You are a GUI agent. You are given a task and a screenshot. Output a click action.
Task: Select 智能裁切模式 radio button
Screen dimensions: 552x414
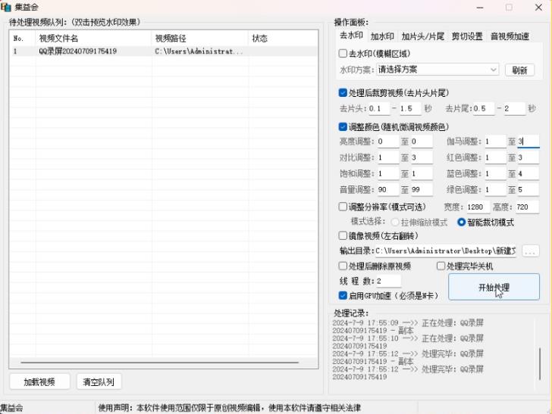461,223
